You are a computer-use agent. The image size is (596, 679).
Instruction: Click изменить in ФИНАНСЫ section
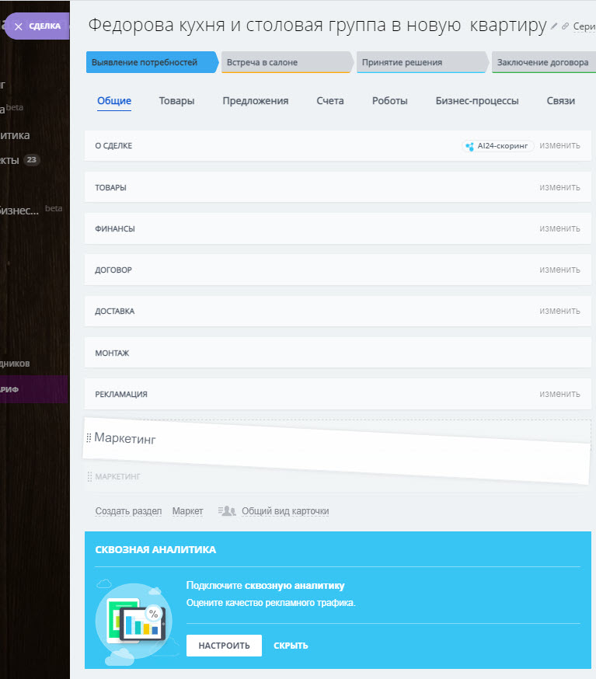[559, 228]
